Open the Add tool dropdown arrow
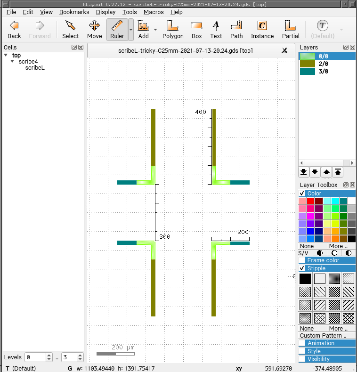357x372 pixels. click(155, 30)
